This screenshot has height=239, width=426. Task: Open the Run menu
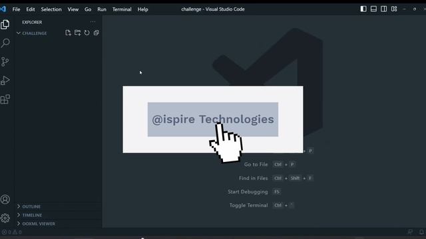point(102,9)
